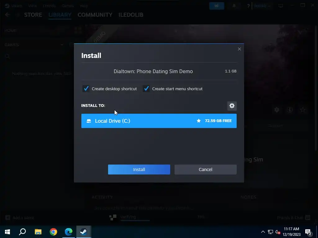
Task: Open Windows taskbar search
Action: pyautogui.click(x=22, y=232)
